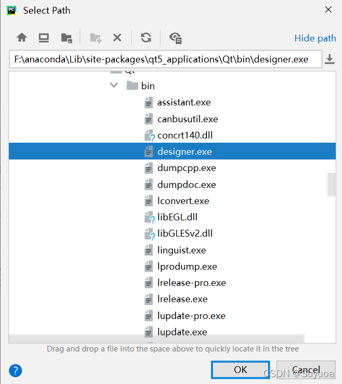The width and height of the screenshot is (342, 384).
Task: Click the horizontal scrollbar of the tree
Action: (157, 338)
